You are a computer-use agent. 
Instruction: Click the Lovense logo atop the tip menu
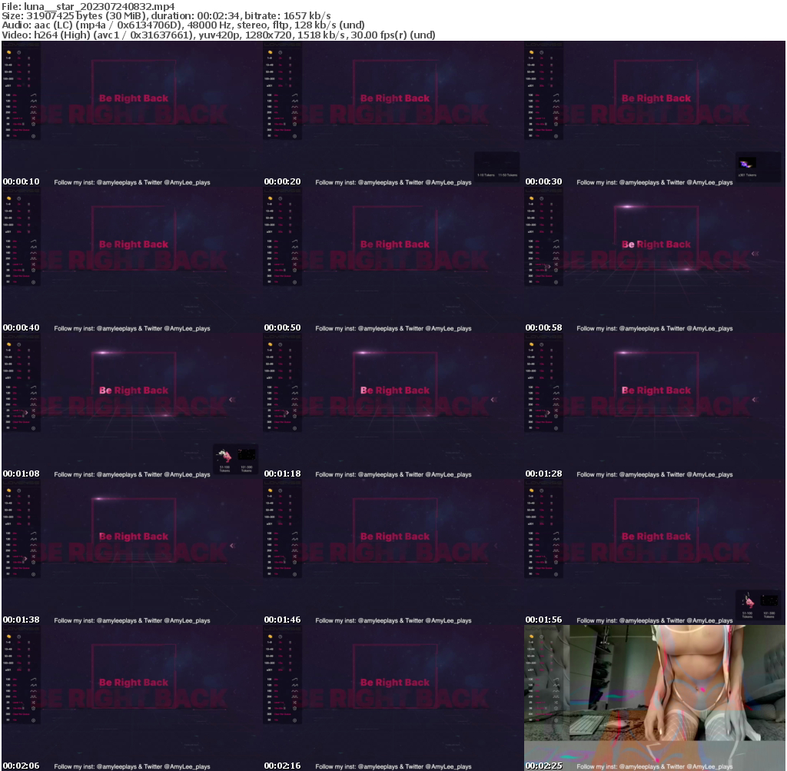click(22, 45)
